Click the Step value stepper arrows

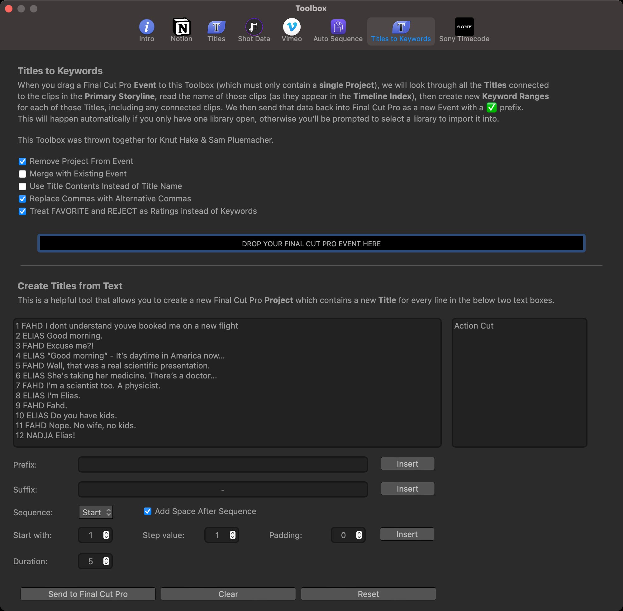point(232,535)
